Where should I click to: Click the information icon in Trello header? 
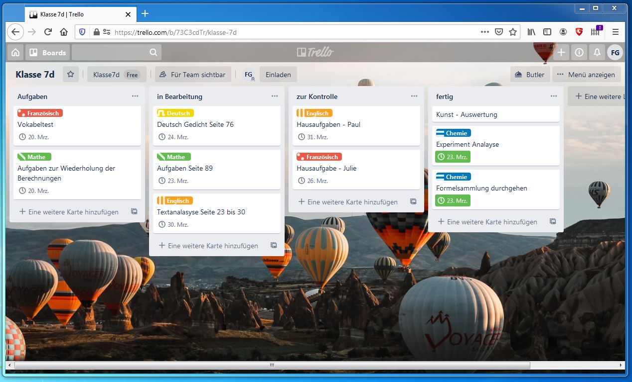click(x=579, y=52)
